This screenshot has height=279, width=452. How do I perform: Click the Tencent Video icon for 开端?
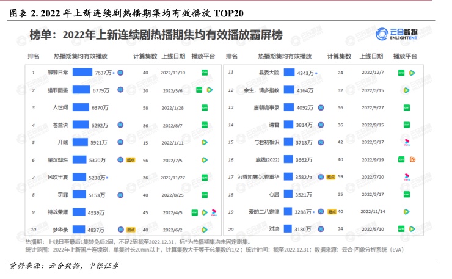point(205,142)
